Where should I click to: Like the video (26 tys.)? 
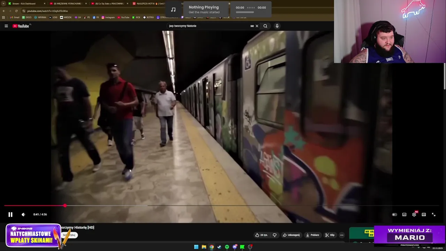262,235
